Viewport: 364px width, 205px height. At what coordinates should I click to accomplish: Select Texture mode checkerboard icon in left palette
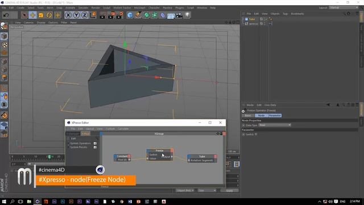point(4,44)
